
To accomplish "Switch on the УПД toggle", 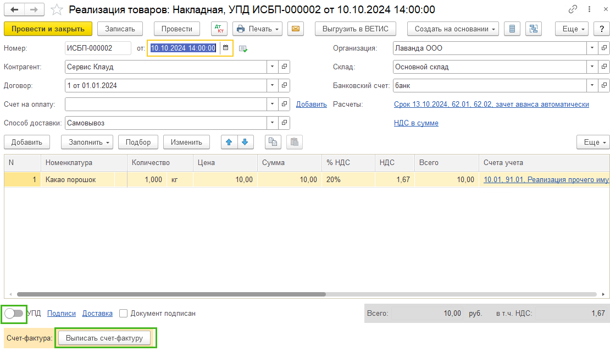I will pos(14,313).
